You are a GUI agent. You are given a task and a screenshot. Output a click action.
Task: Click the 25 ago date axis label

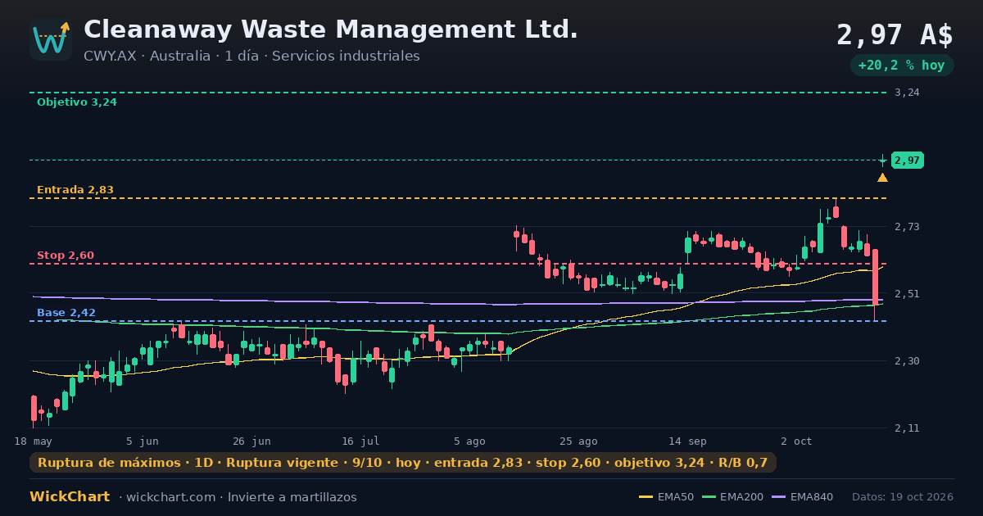coord(578,441)
